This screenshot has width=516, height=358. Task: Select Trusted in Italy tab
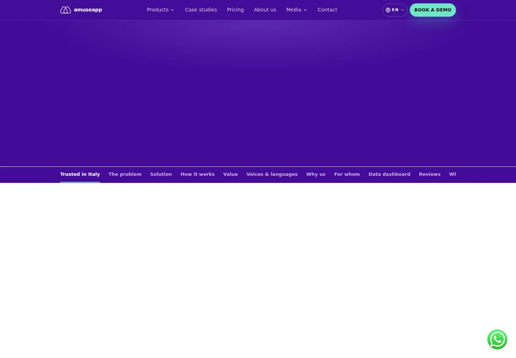tap(80, 174)
